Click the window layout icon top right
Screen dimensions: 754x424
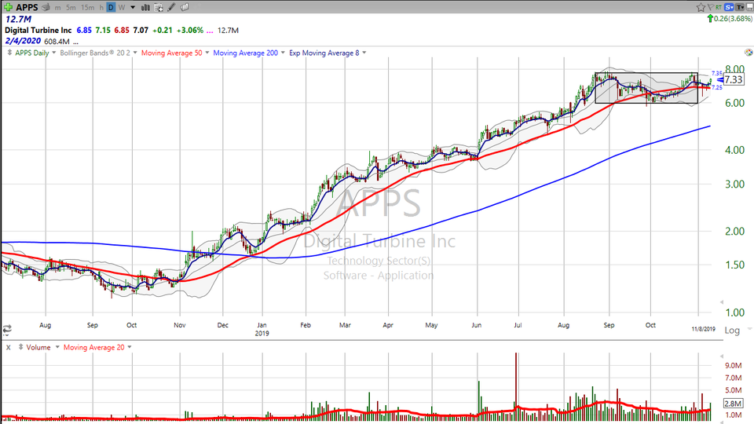coord(749,7)
